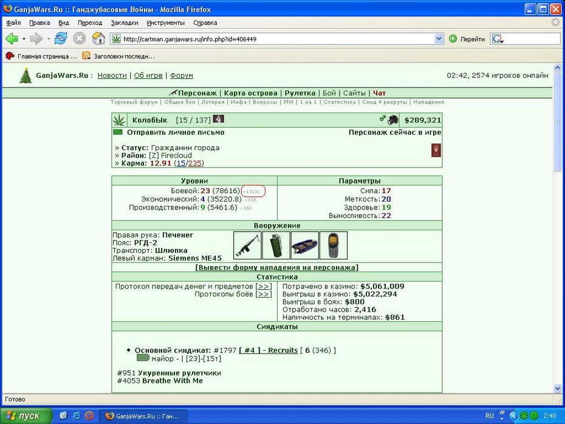Open the back button history dropdown arrow

[24, 39]
